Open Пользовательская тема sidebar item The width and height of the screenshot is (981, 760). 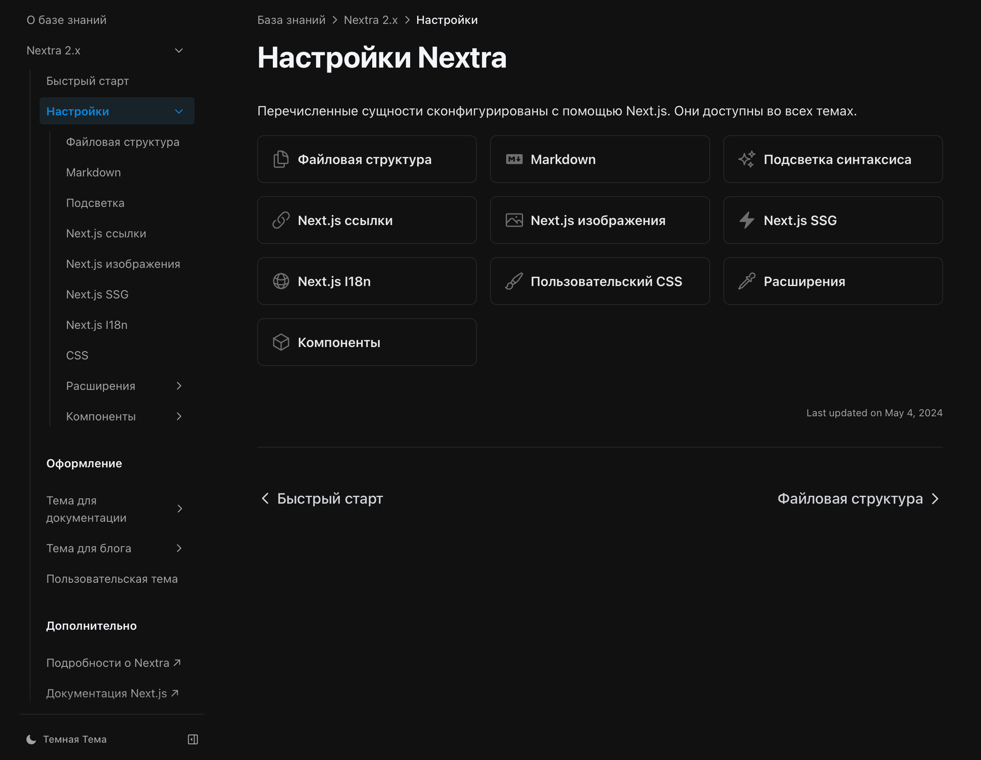pyautogui.click(x=112, y=579)
